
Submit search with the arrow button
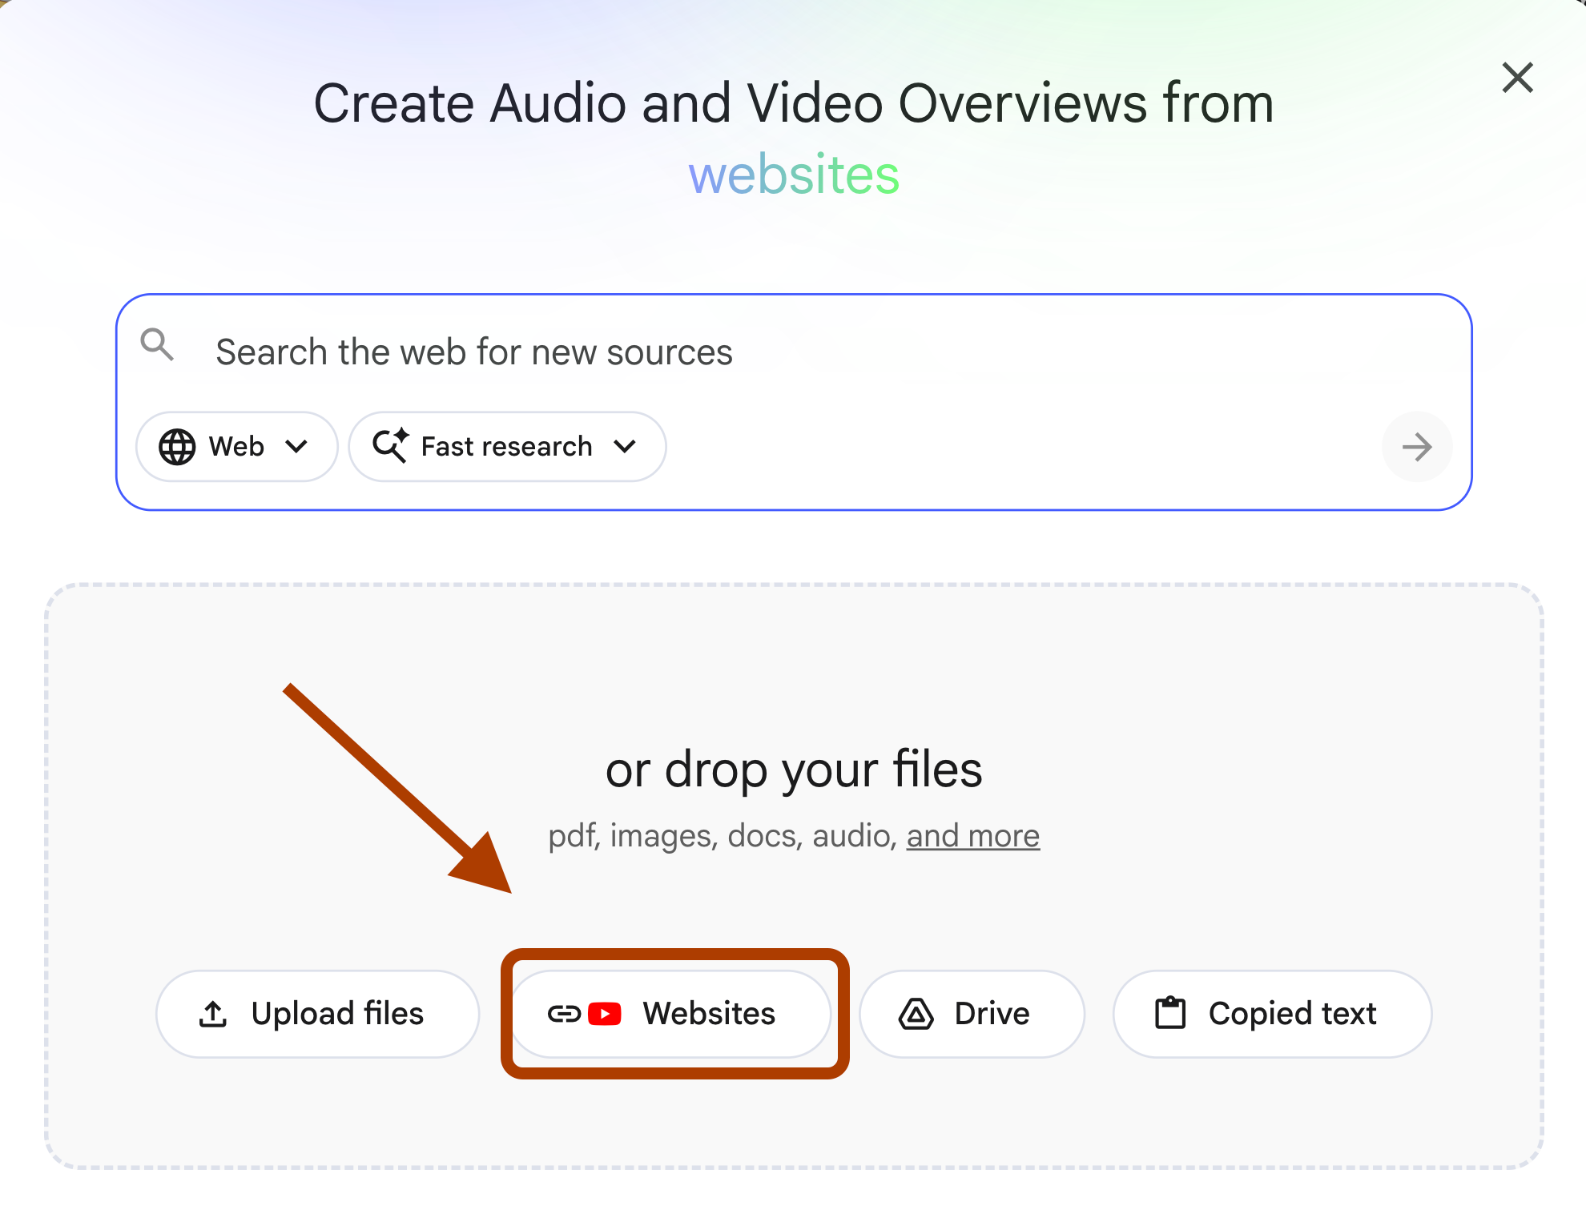(x=1417, y=447)
